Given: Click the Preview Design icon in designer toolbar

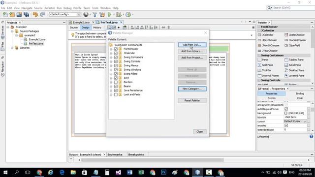Looking at the screenshot, I should click(125, 28).
